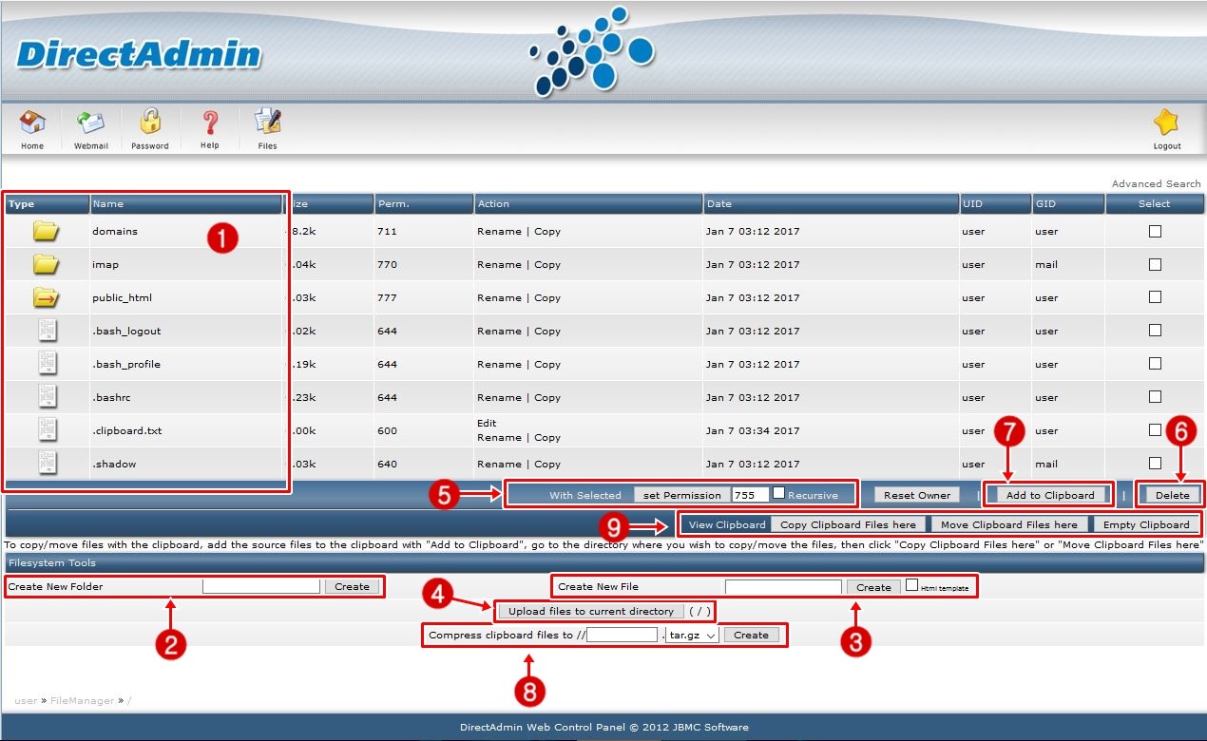Open the imap folder icon
This screenshot has width=1207, height=741.
[46, 264]
